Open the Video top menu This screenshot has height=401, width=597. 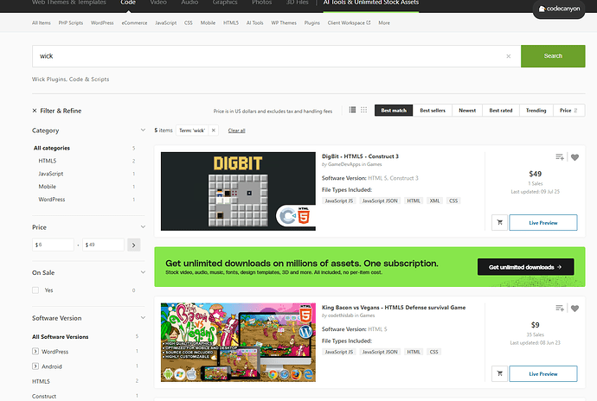(x=158, y=3)
